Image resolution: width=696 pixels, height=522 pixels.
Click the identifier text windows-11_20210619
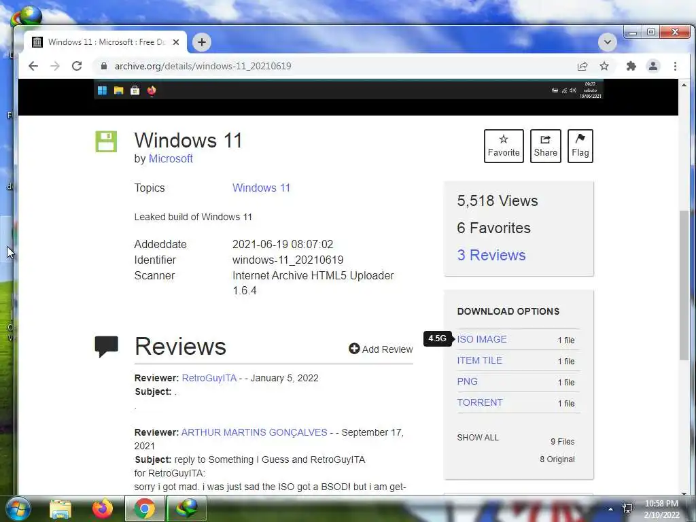click(288, 260)
